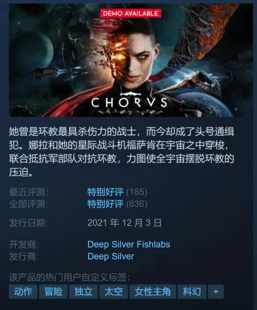Viewport: 257px width, 310px height.
Task: Open publisher Deep Silver page
Action: tap(111, 256)
